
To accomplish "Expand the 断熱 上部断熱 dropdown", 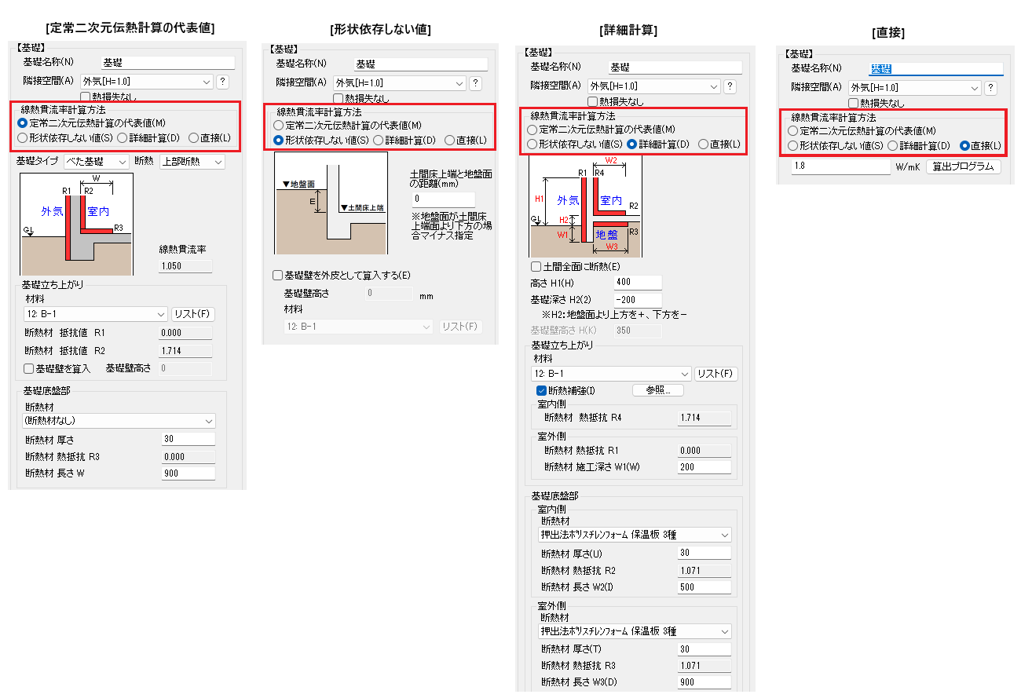I will click(192, 162).
